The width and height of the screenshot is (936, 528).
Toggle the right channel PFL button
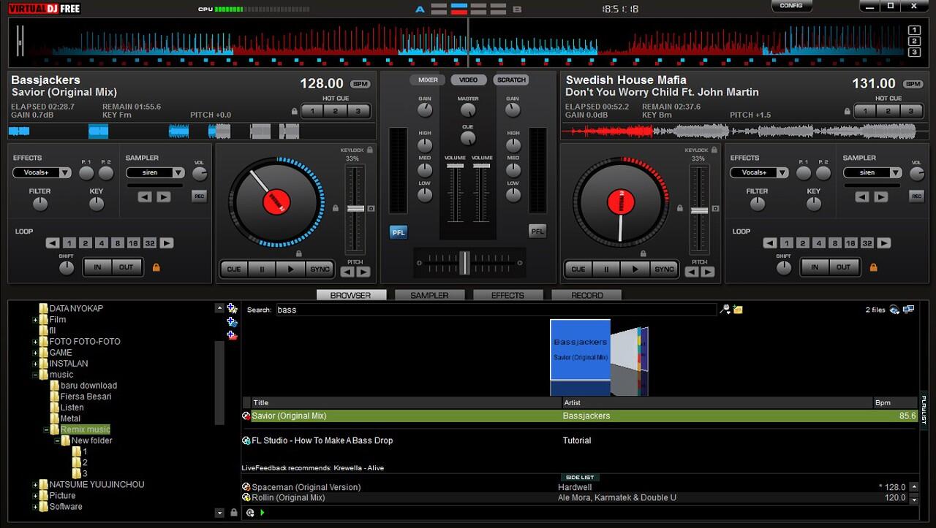tap(537, 232)
